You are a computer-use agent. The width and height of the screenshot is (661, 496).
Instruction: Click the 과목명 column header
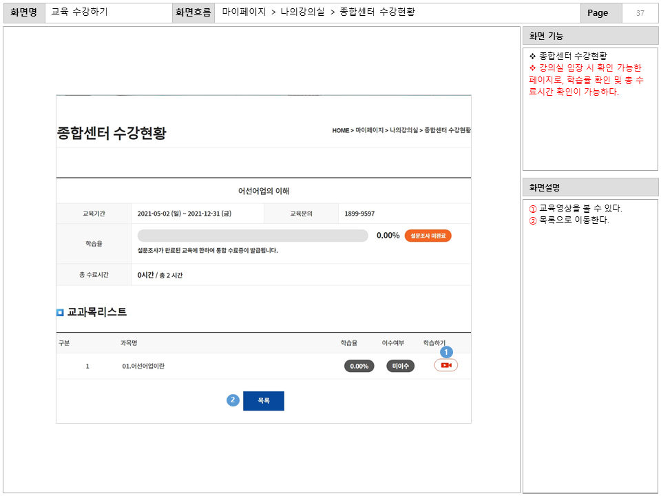(129, 342)
